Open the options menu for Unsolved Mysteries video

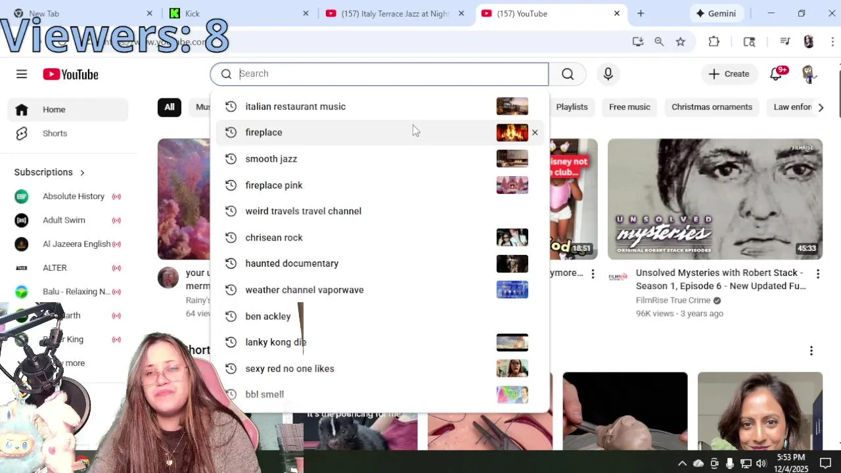tap(818, 274)
